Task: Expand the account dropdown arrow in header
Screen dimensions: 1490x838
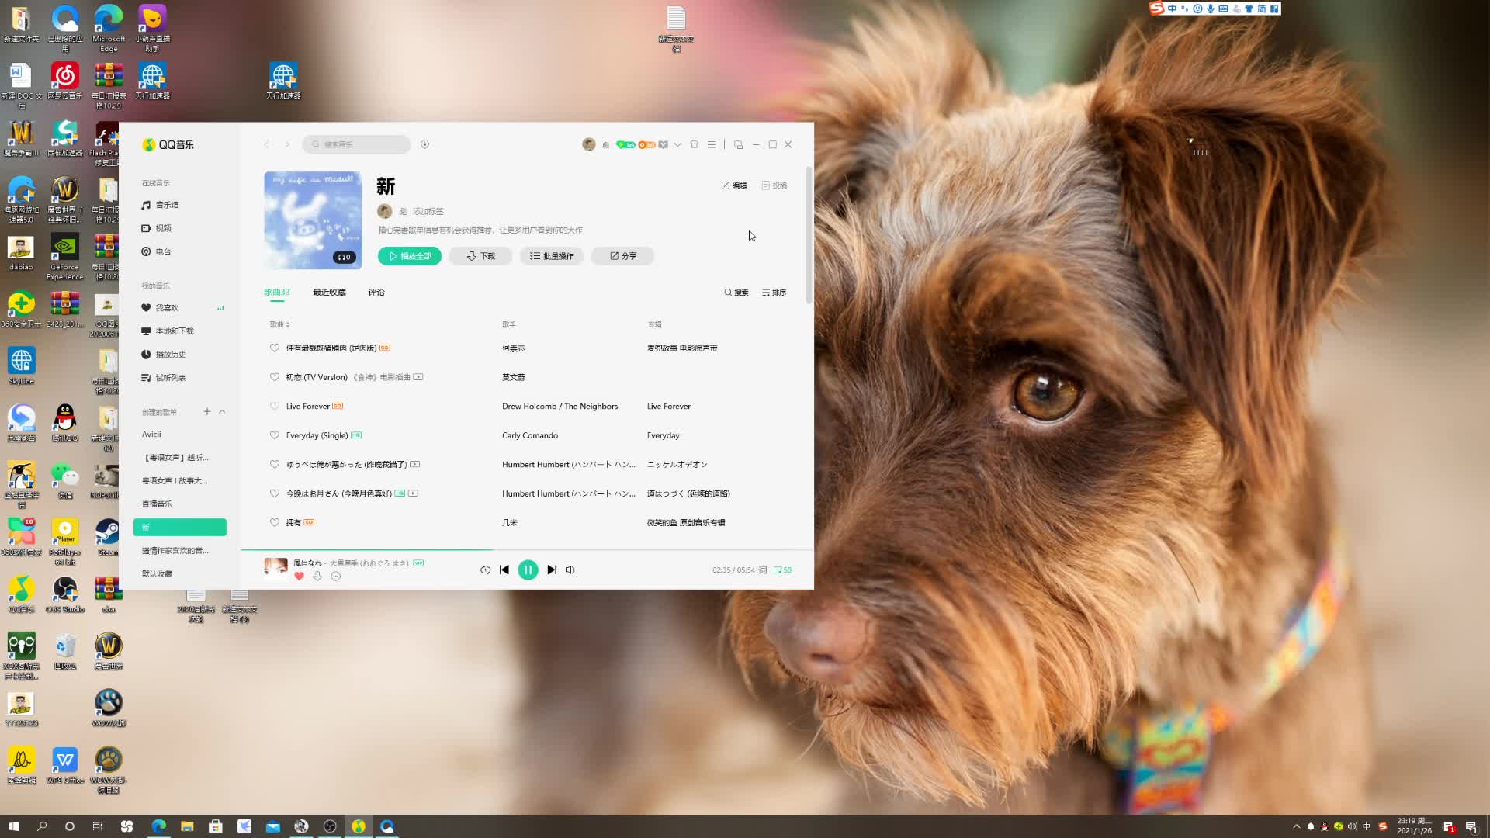Action: 677,144
